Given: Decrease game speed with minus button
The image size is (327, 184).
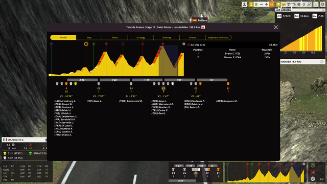Looking at the screenshot, I should click(261, 4).
